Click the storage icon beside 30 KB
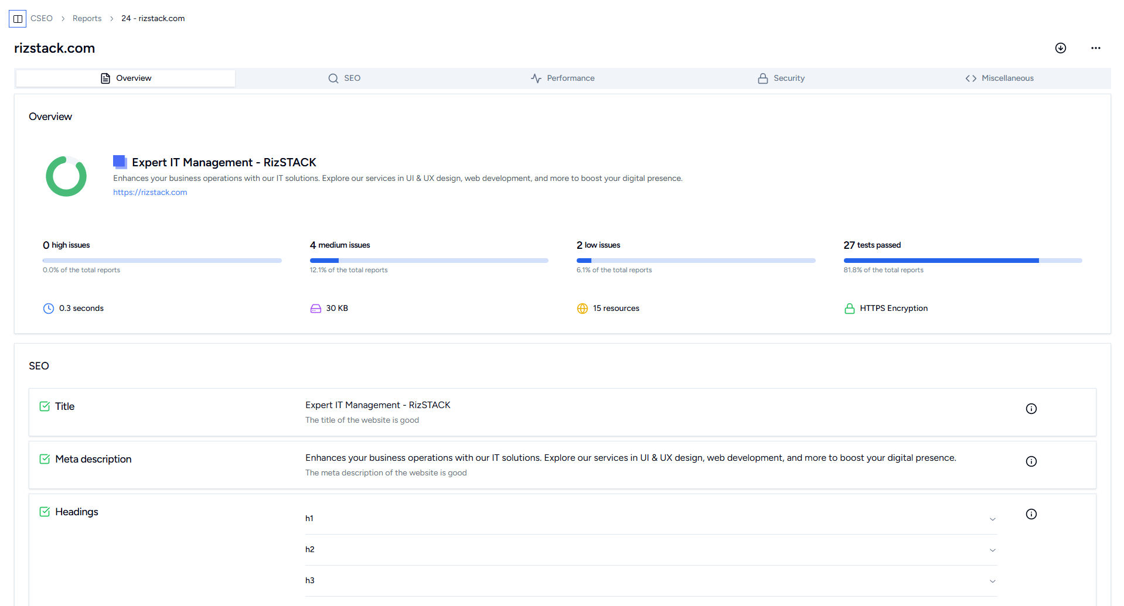The width and height of the screenshot is (1124, 606). pos(315,309)
